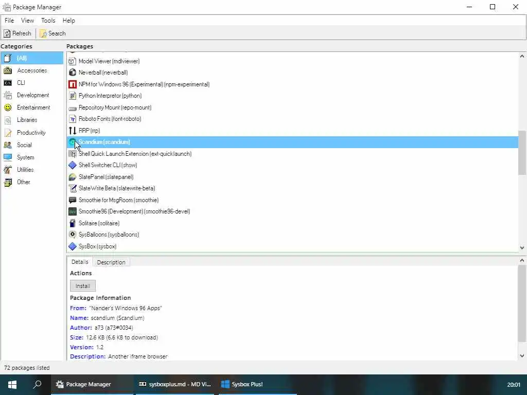Select "Python Interpreter (python)" package name

(110, 96)
